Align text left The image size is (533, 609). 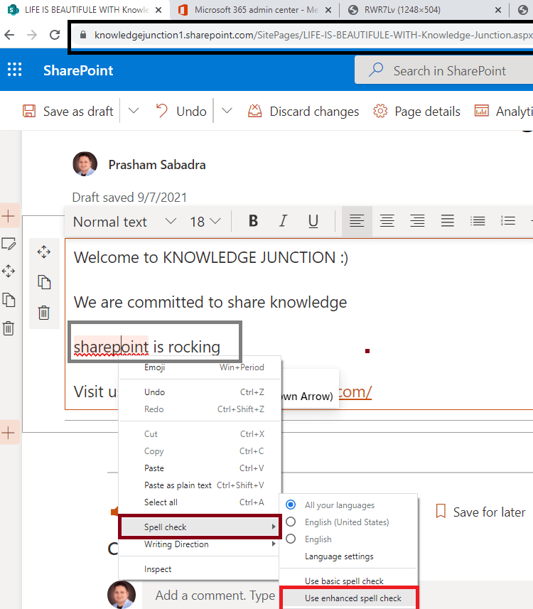(357, 222)
